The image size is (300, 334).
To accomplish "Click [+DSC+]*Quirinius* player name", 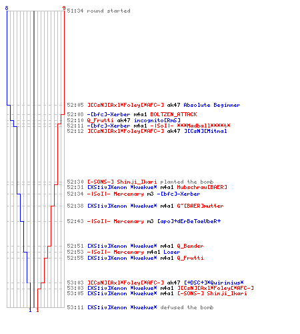I will (x=213, y=283).
